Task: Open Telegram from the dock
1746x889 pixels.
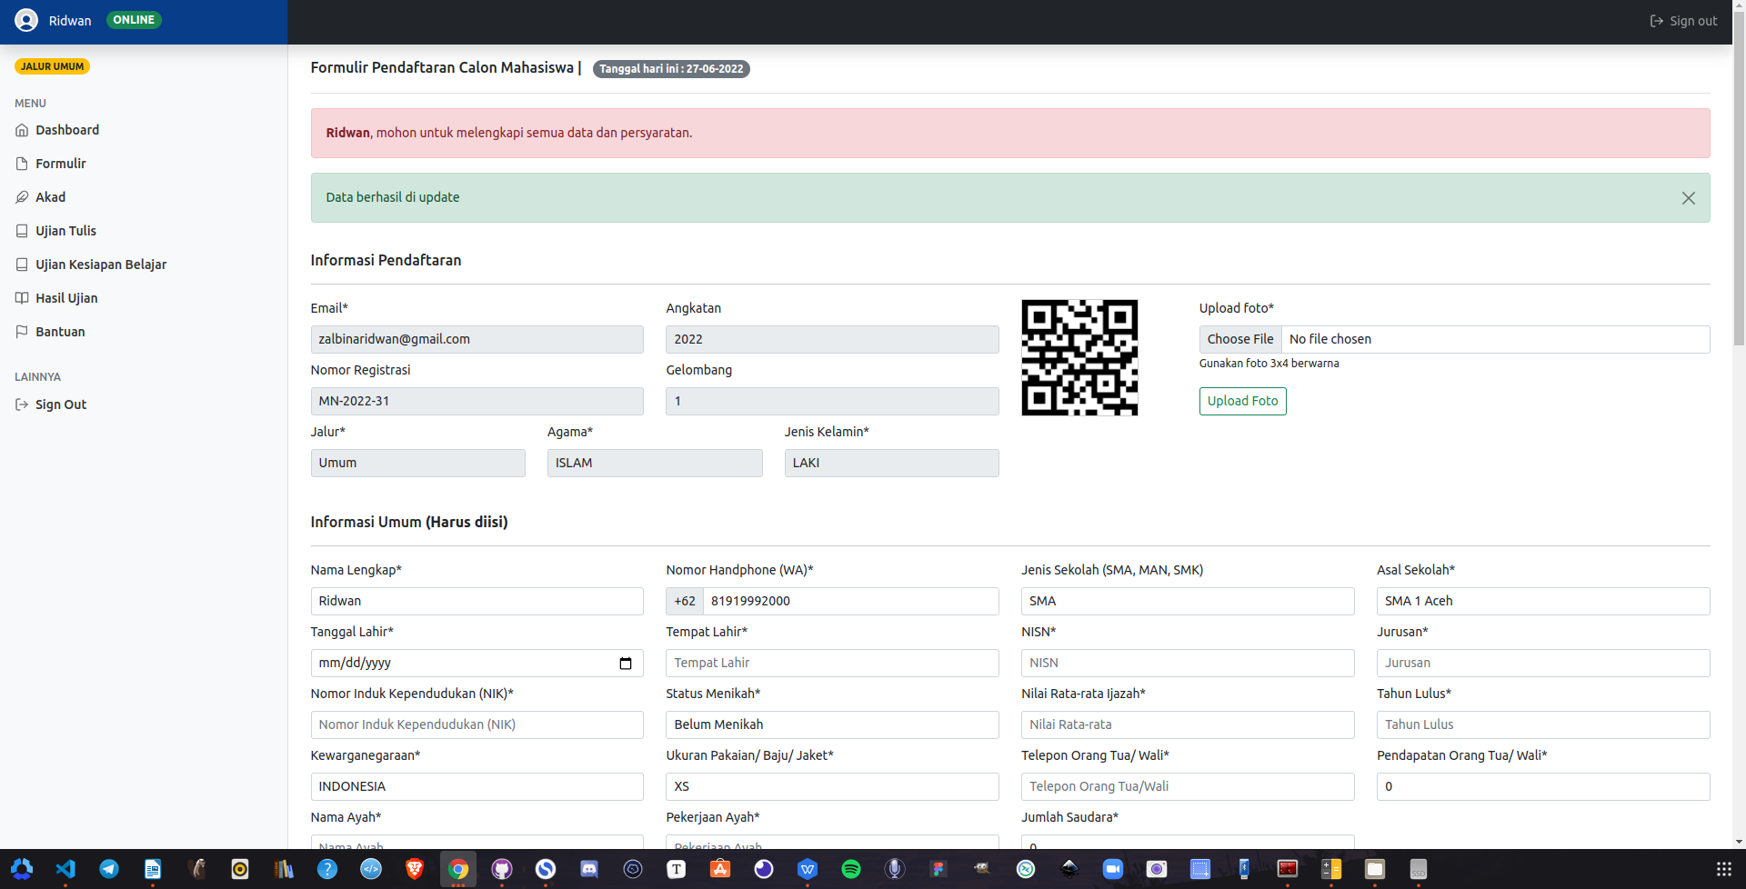Action: pyautogui.click(x=109, y=869)
